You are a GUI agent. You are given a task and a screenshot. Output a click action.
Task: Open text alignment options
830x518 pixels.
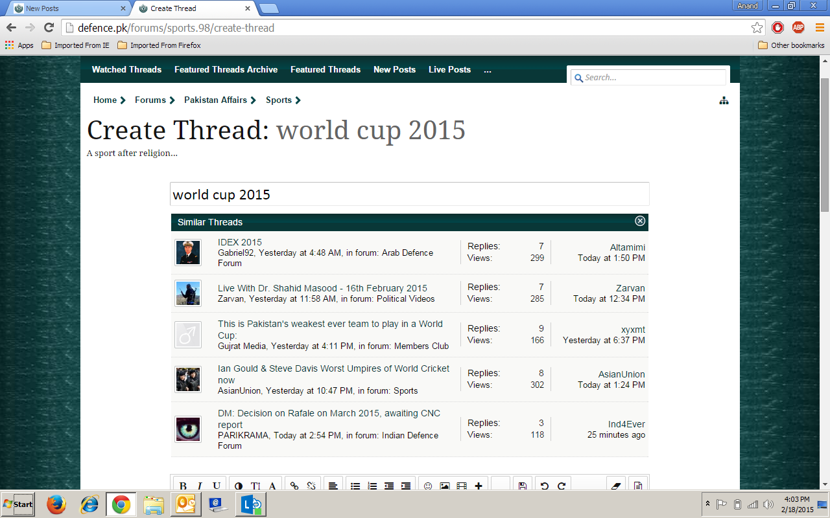(333, 486)
